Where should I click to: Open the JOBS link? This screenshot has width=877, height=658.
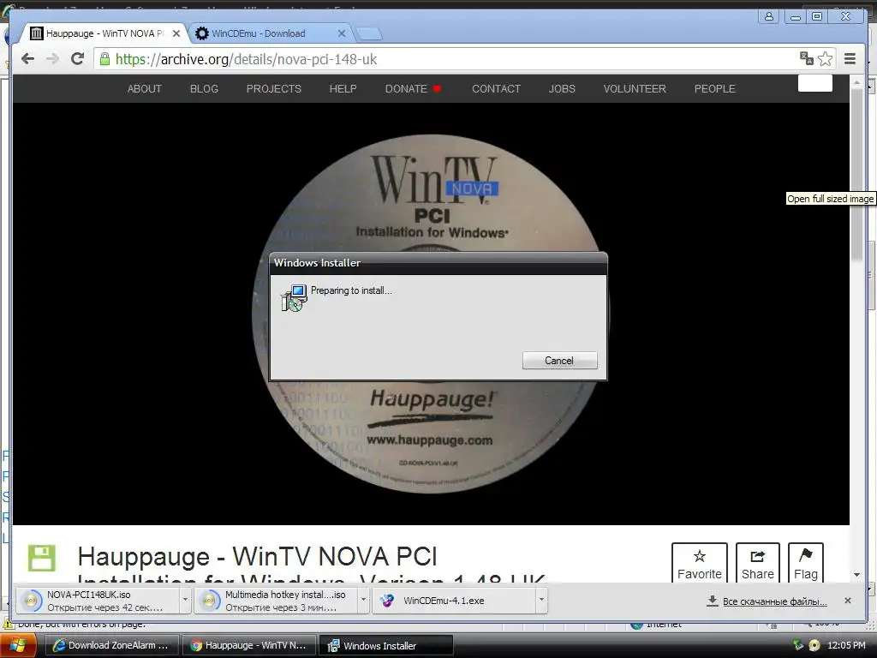562,89
